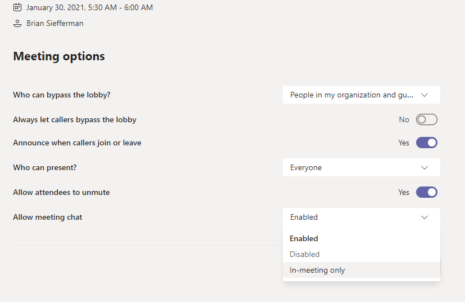The width and height of the screenshot is (465, 302).
Task: Click the Meeting options heading
Action: (59, 56)
